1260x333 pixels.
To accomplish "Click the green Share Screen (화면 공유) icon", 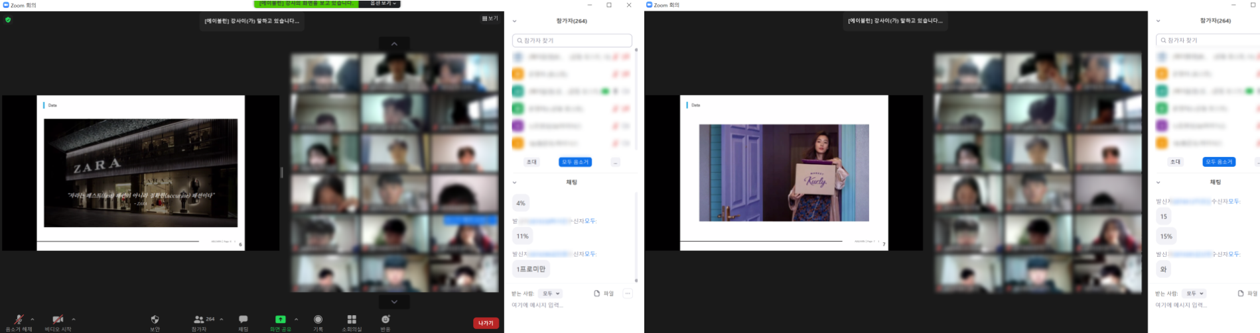I will 280,319.
